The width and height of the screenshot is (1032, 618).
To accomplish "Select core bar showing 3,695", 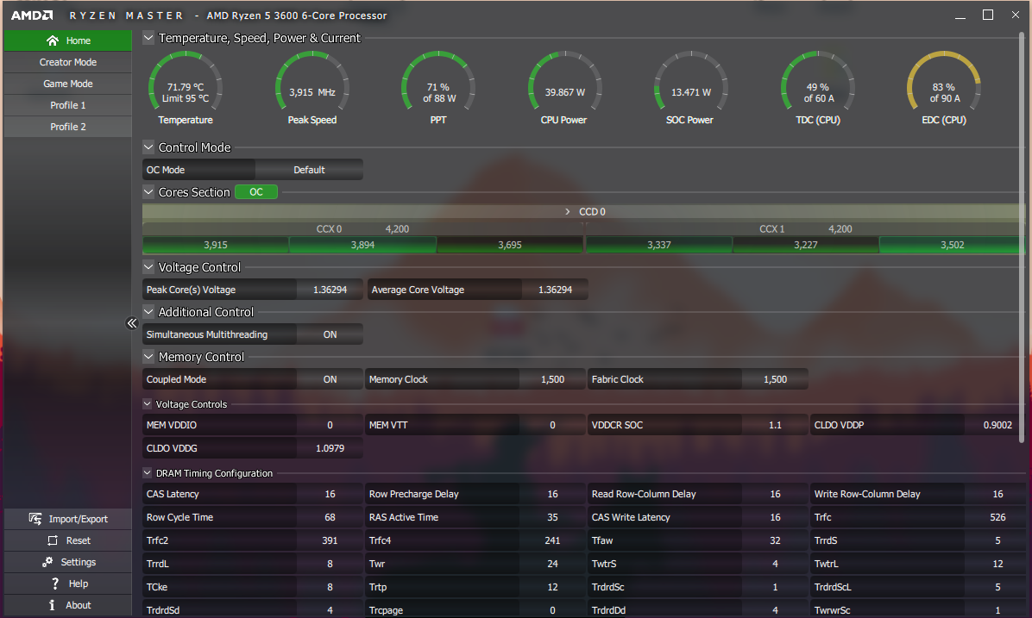I will 510,245.
